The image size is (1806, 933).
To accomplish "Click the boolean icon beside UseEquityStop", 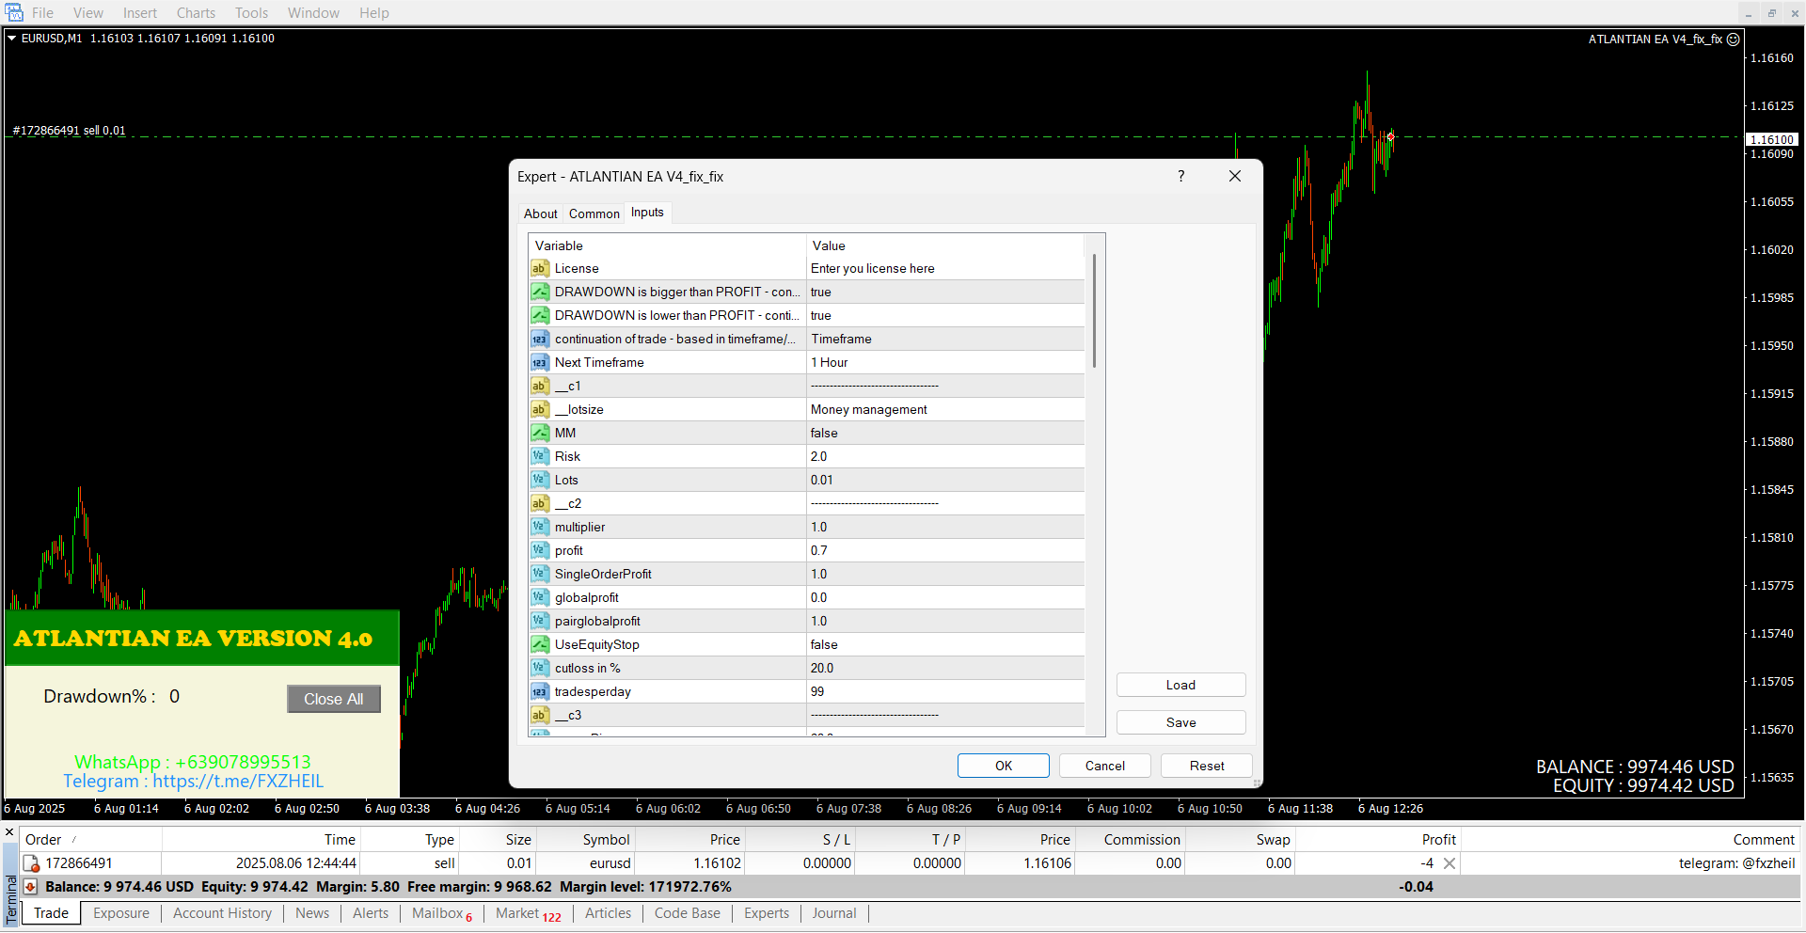I will coord(540,645).
